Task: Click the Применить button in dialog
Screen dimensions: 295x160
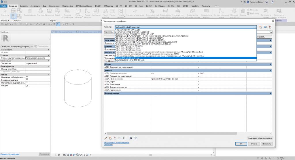Action: (x=267, y=144)
